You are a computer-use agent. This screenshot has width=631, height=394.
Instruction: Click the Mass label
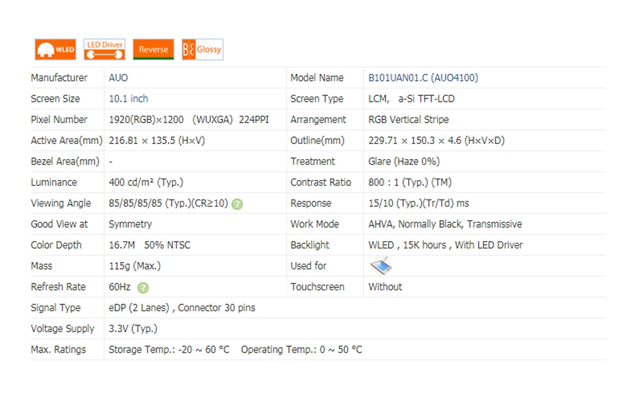[x=42, y=266]
